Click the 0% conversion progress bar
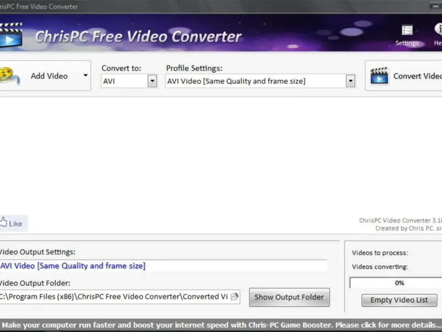The width and height of the screenshot is (442, 332). (396, 283)
